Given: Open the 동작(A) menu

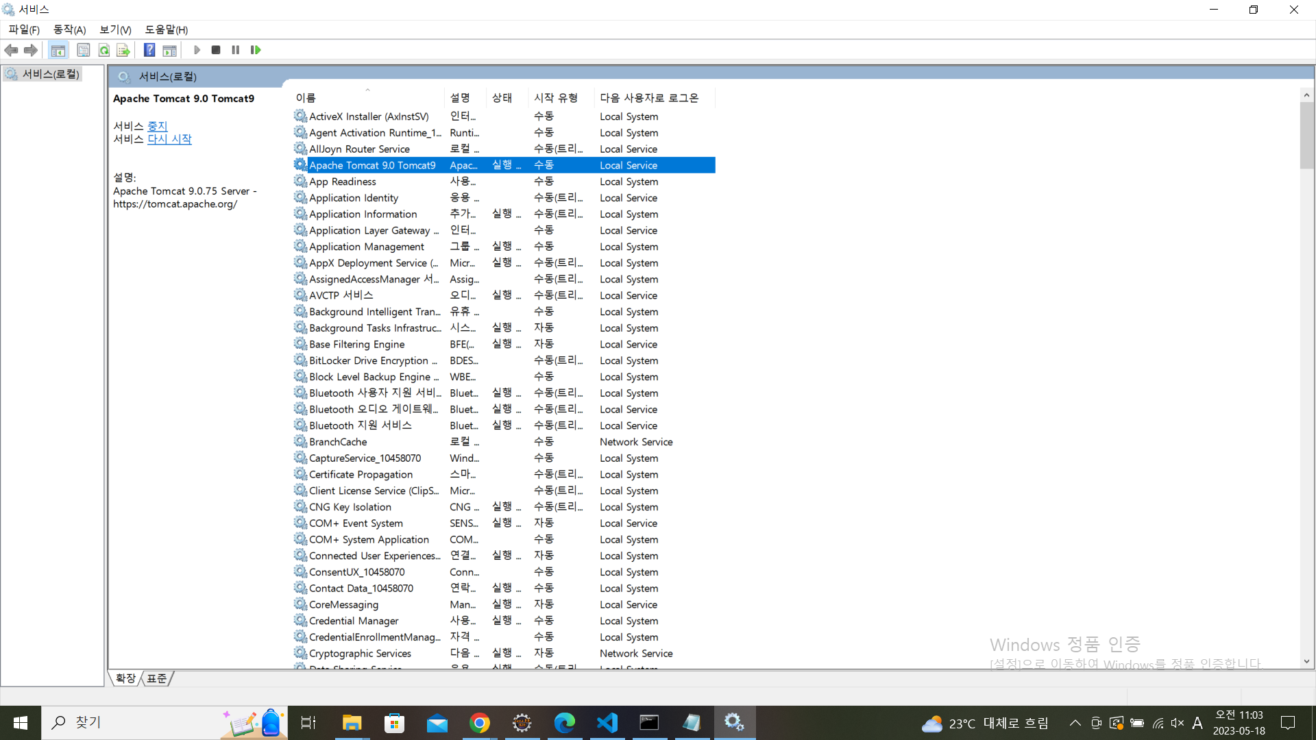Looking at the screenshot, I should tap(70, 29).
